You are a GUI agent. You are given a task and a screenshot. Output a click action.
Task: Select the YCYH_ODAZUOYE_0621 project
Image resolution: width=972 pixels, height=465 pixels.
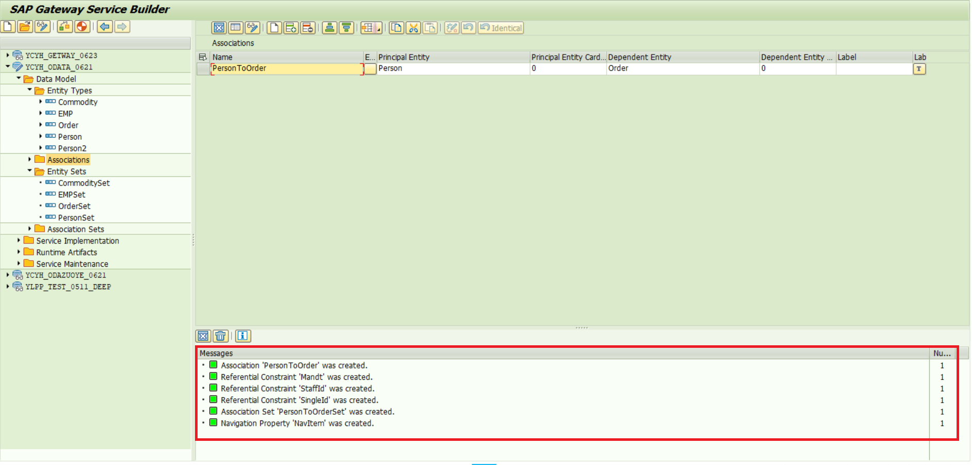(66, 275)
